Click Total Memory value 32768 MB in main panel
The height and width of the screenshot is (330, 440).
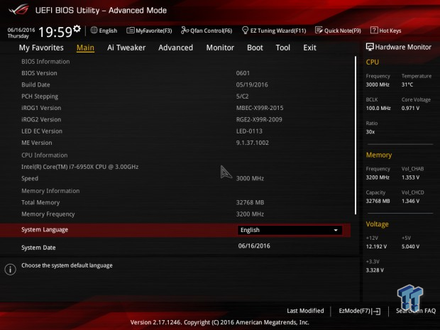[x=250, y=202]
